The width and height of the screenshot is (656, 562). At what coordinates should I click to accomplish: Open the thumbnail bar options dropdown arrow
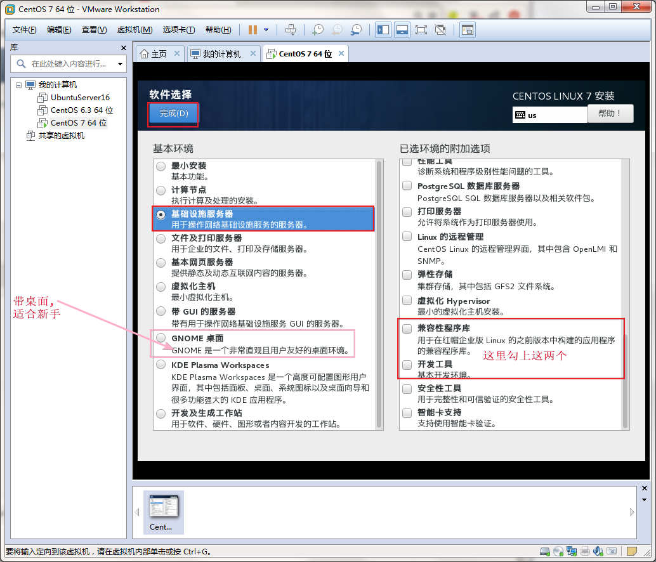pyautogui.click(x=645, y=500)
